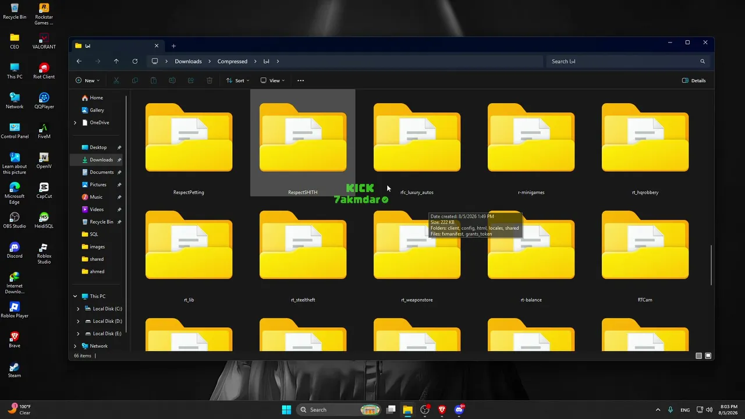Open Music in the navigation pane
This screenshot has height=419, width=745.
click(97, 197)
